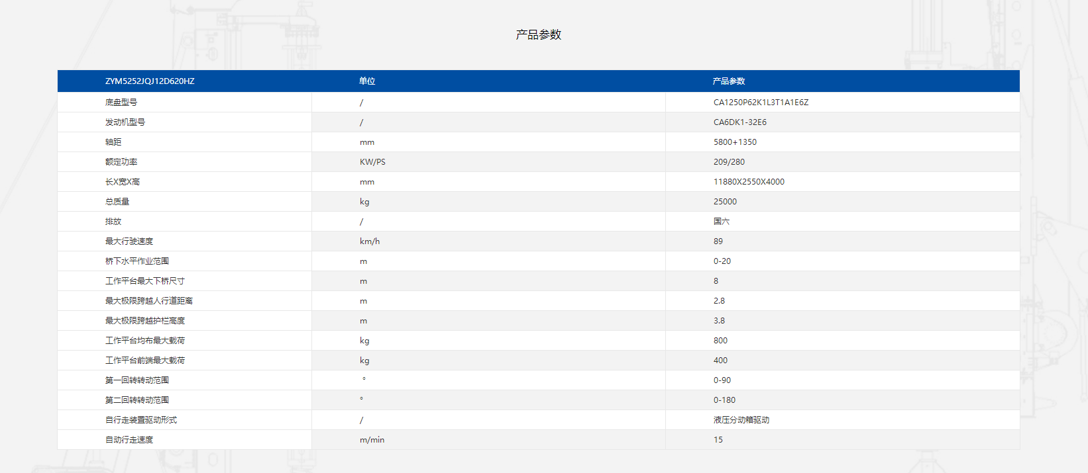Select the 总质量 row label
The image size is (1088, 473).
117,202
